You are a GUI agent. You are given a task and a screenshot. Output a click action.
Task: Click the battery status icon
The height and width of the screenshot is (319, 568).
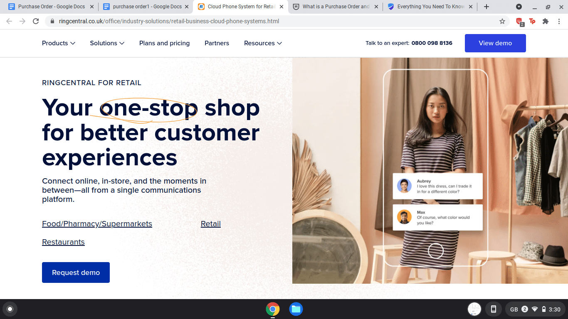click(543, 309)
